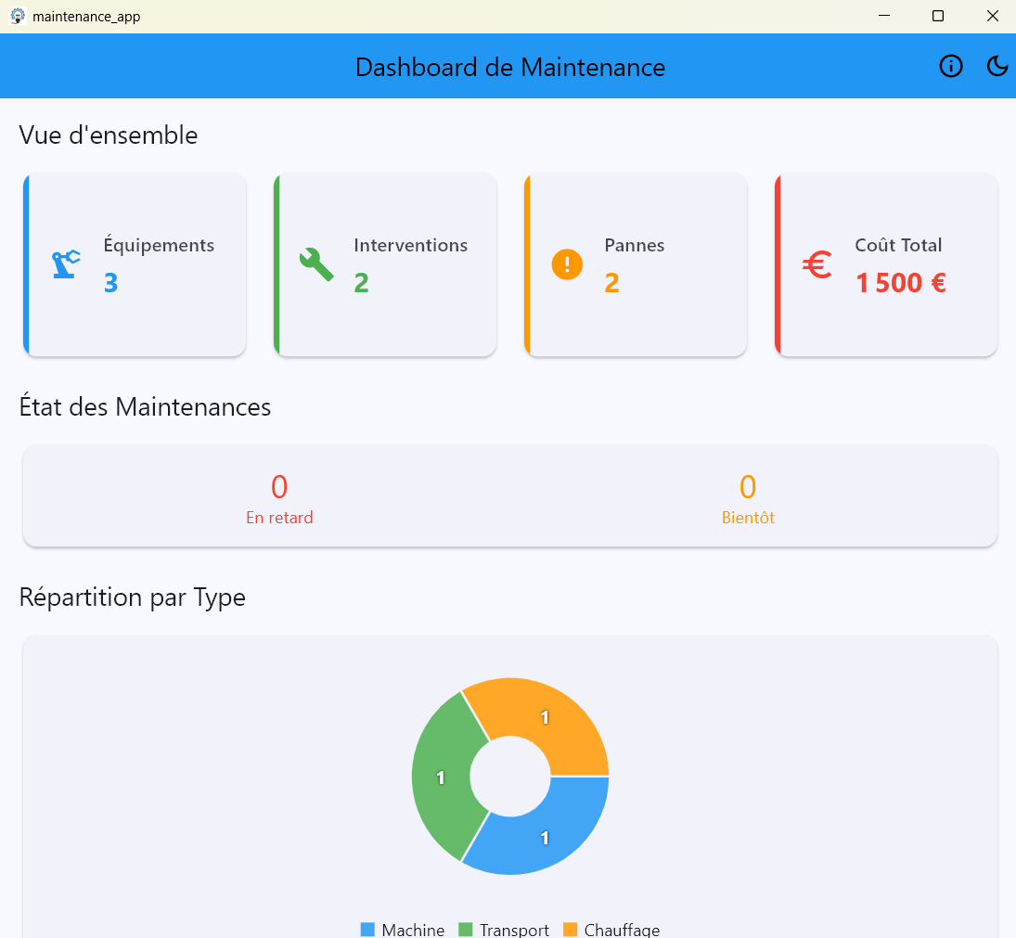Open the Coût Total card label

click(x=898, y=245)
